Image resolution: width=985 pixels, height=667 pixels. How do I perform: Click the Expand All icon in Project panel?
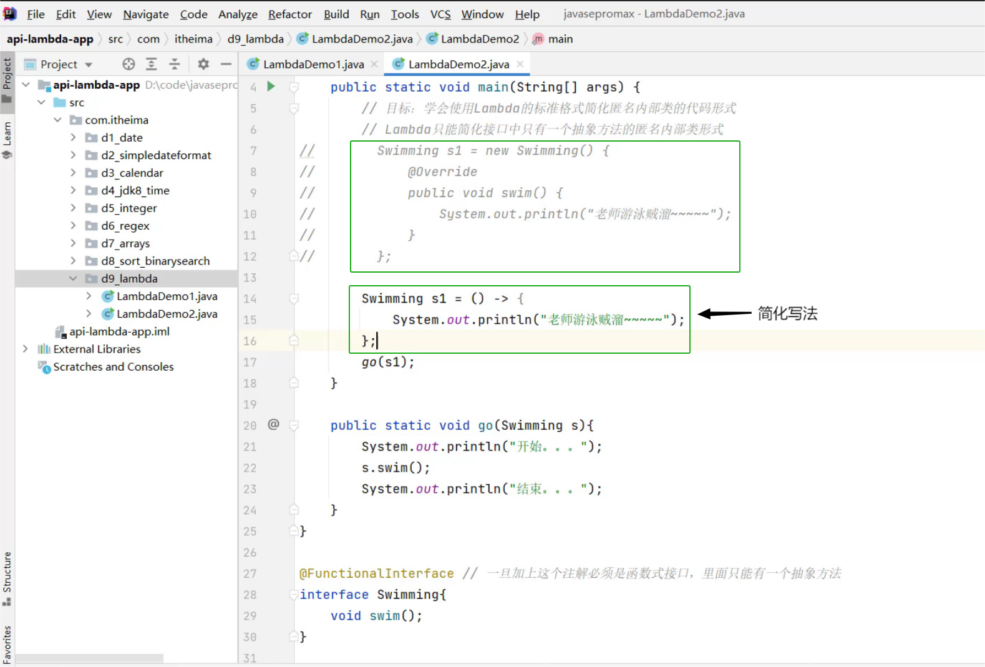[151, 64]
